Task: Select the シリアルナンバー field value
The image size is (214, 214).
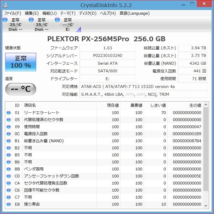Action: coord(108,56)
